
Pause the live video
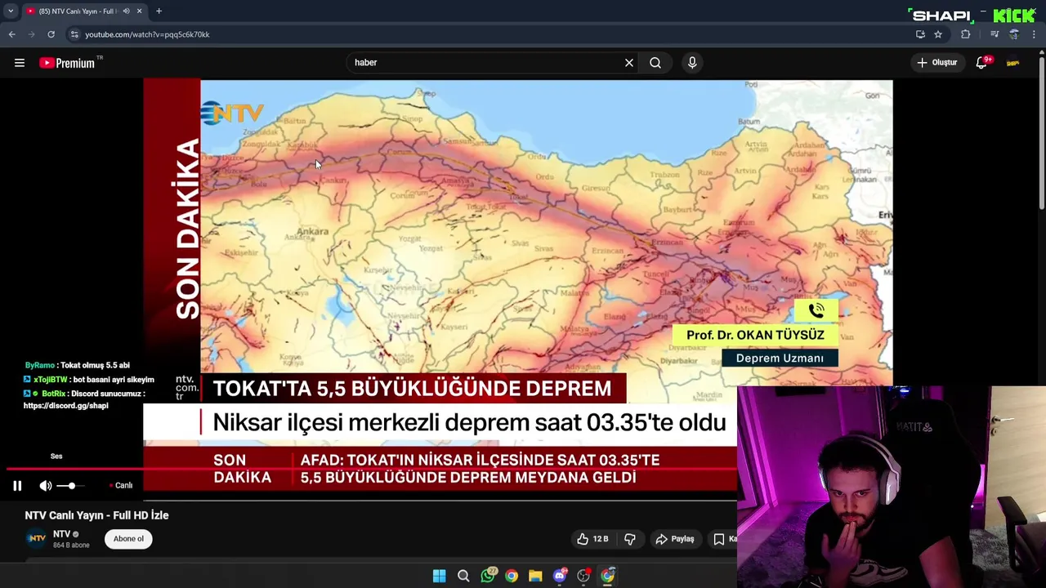click(x=17, y=486)
